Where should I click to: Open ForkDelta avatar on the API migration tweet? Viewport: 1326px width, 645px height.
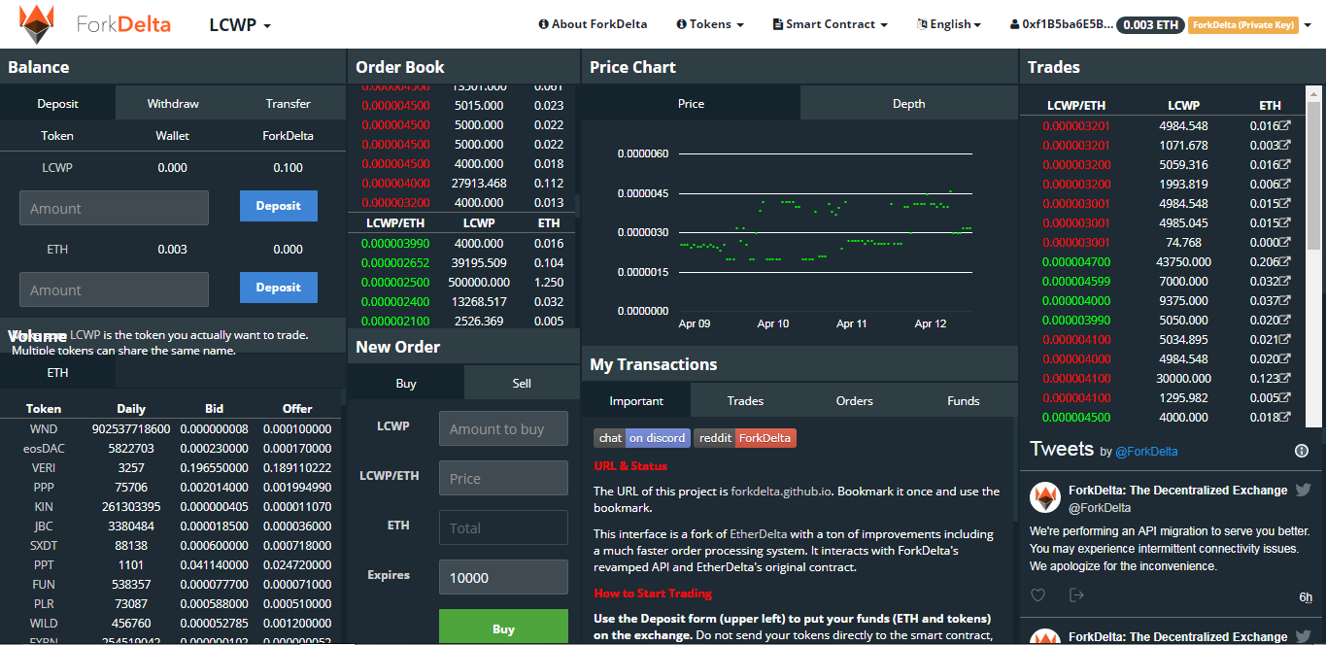tap(1045, 497)
